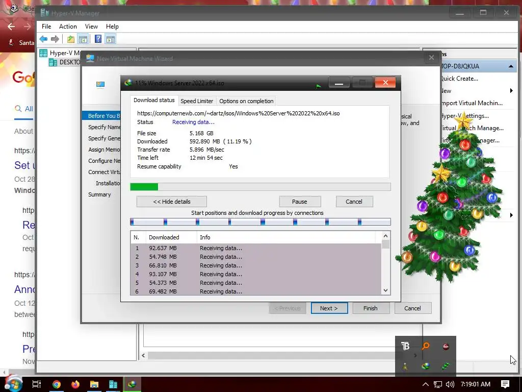Minimize the download progress dialog

click(339, 83)
